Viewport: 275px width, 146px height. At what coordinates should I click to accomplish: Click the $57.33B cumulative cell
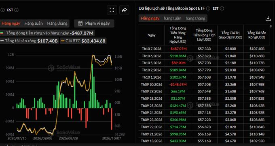[204, 49]
